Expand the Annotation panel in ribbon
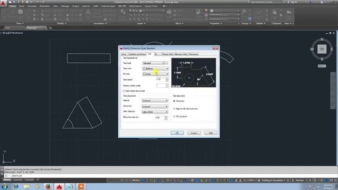The height and width of the screenshot is (190, 338). (x=100, y=23)
